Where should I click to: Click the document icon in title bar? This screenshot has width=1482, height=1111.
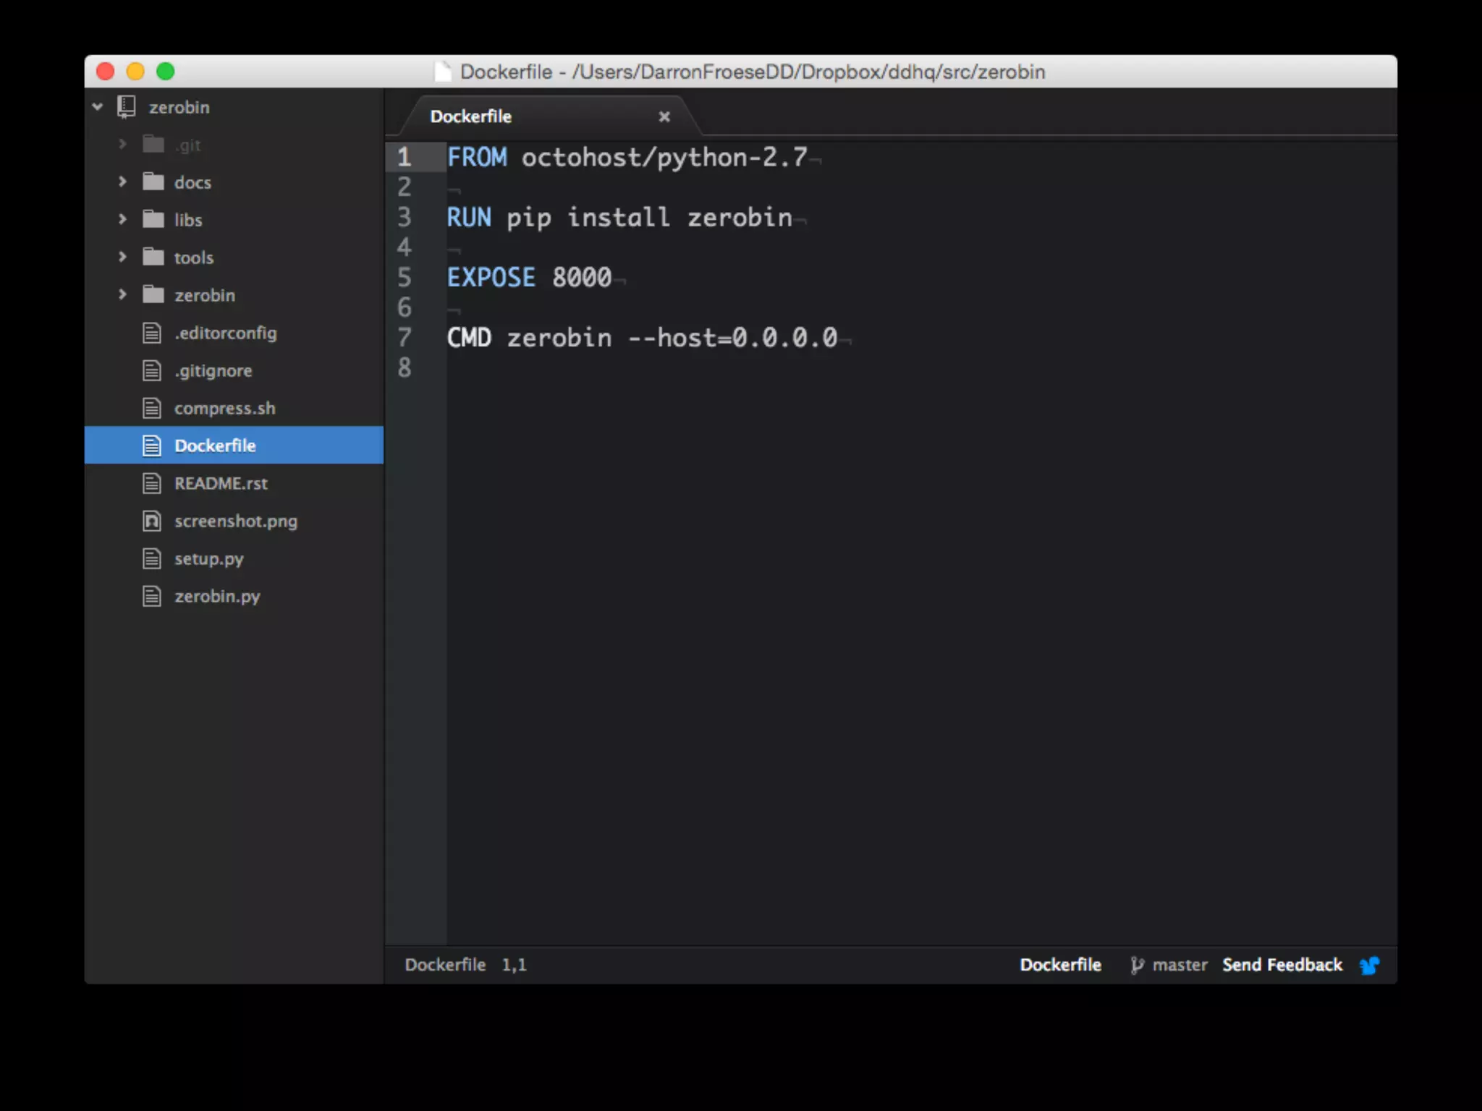tap(442, 72)
